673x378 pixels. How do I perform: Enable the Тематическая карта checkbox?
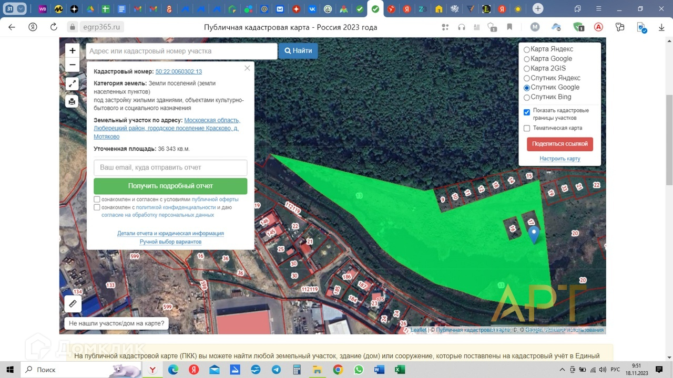527,128
